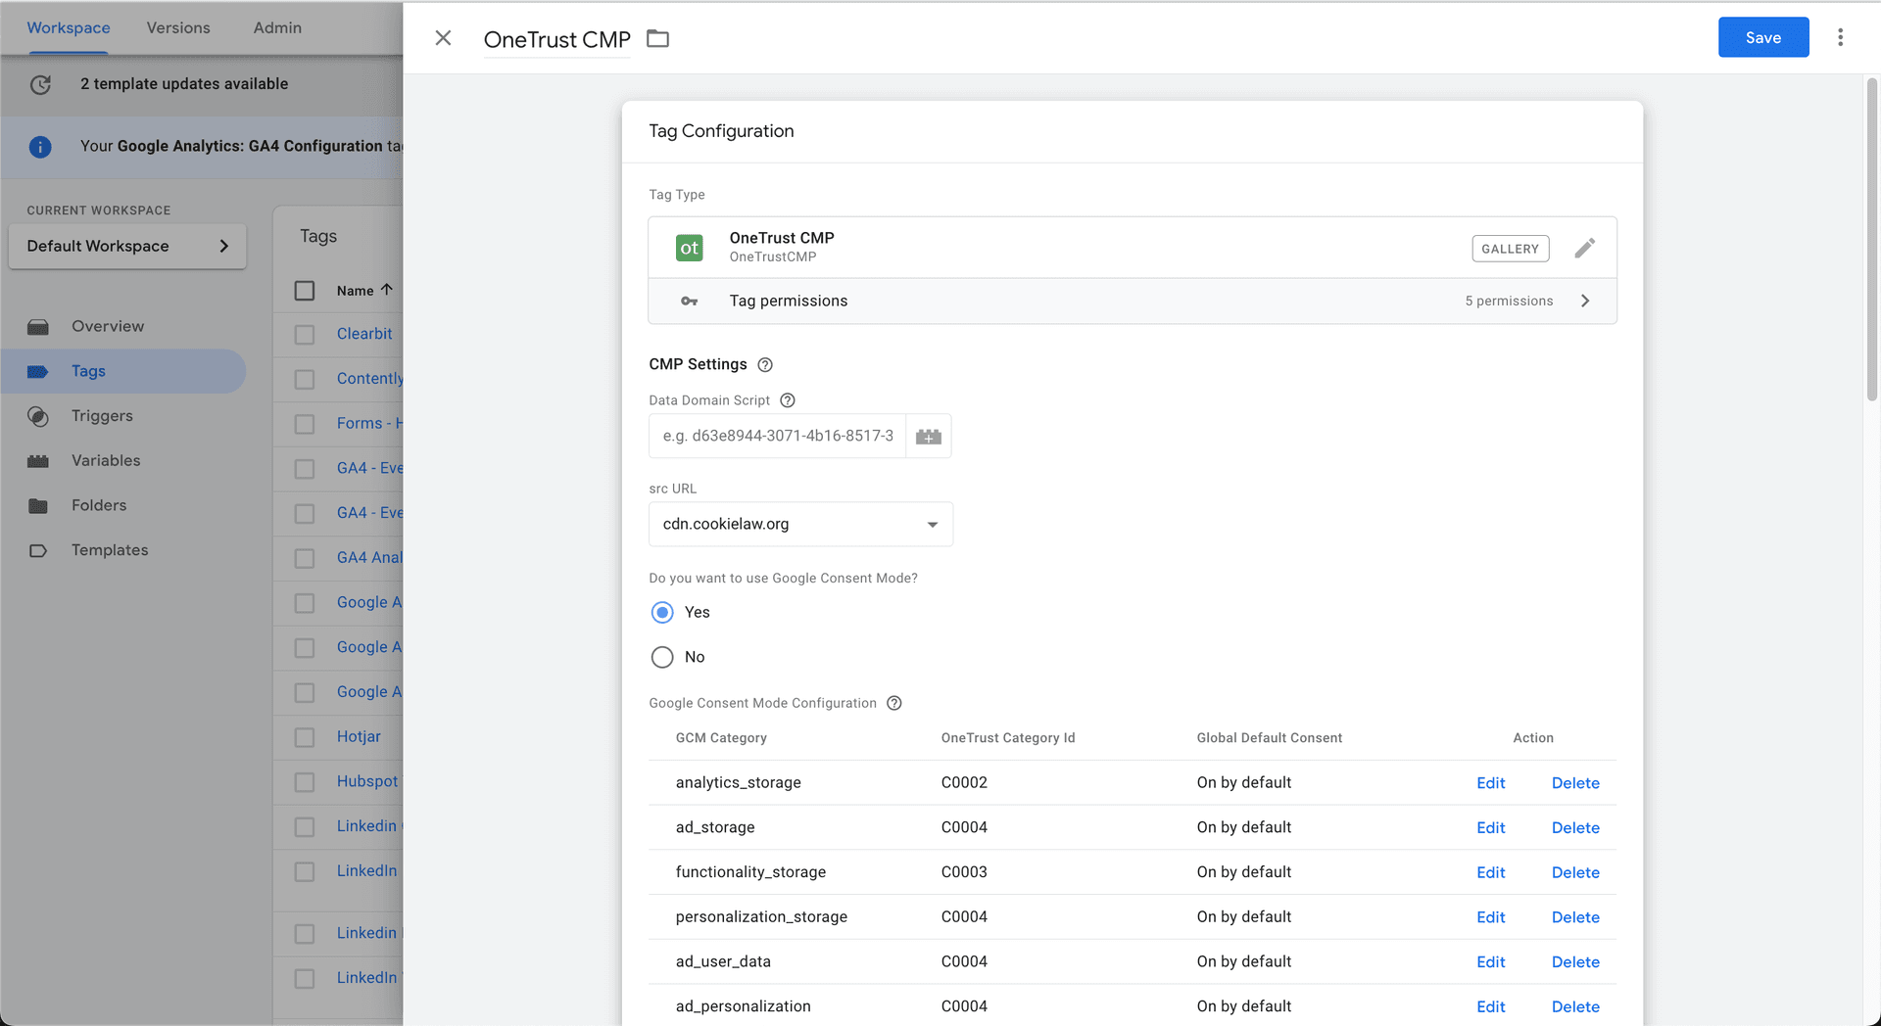Open the src URL dropdown
Viewport: 1881px width, 1026px height.
coord(800,525)
